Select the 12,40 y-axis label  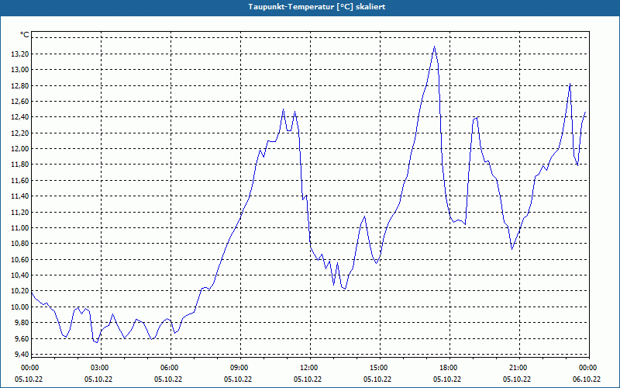(21, 117)
